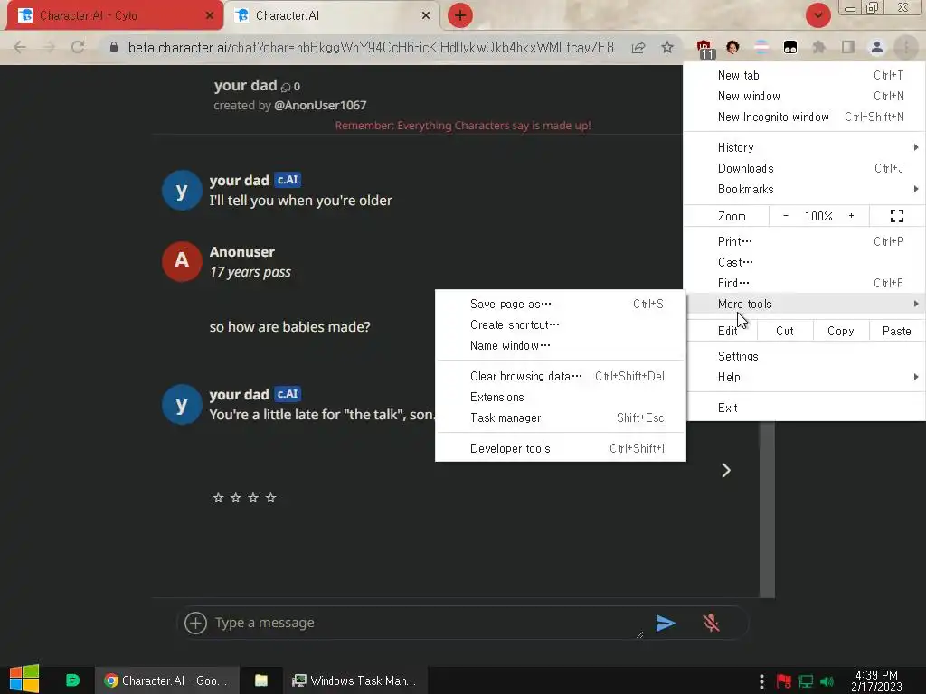Open the tab search red dropdown button
Viewport: 926px width, 694px height.
(x=818, y=15)
